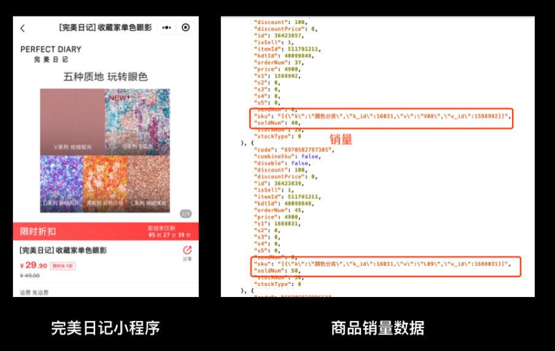The width and height of the screenshot is (555, 351).
Task: Click the product name below the discount banner
Action: [63, 250]
